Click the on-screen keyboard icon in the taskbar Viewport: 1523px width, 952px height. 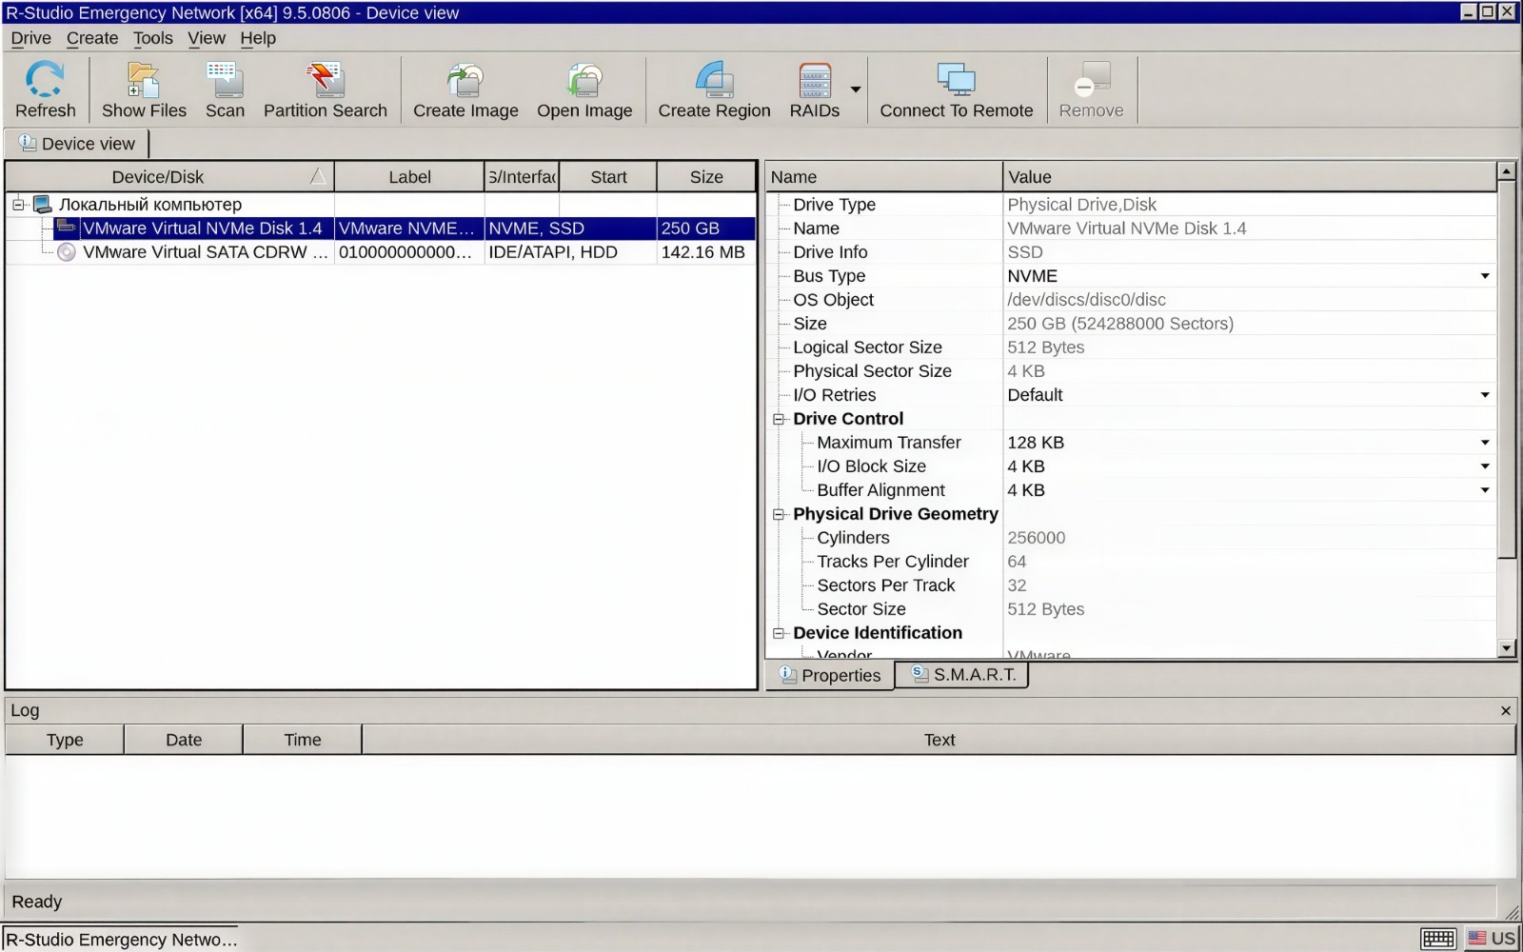(1438, 939)
